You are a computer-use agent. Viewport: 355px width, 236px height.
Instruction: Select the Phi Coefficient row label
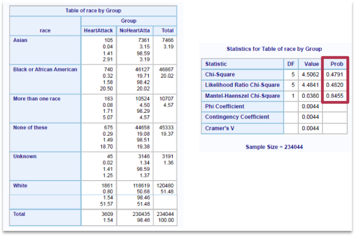[225, 106]
